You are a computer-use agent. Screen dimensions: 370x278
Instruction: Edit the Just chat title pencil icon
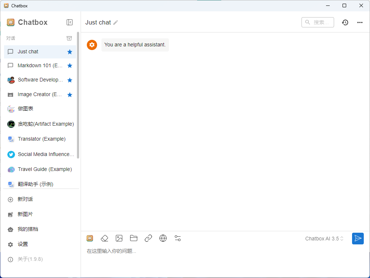pos(115,22)
